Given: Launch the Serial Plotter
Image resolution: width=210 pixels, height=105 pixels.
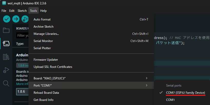Looking at the screenshot, I should coord(91,48).
